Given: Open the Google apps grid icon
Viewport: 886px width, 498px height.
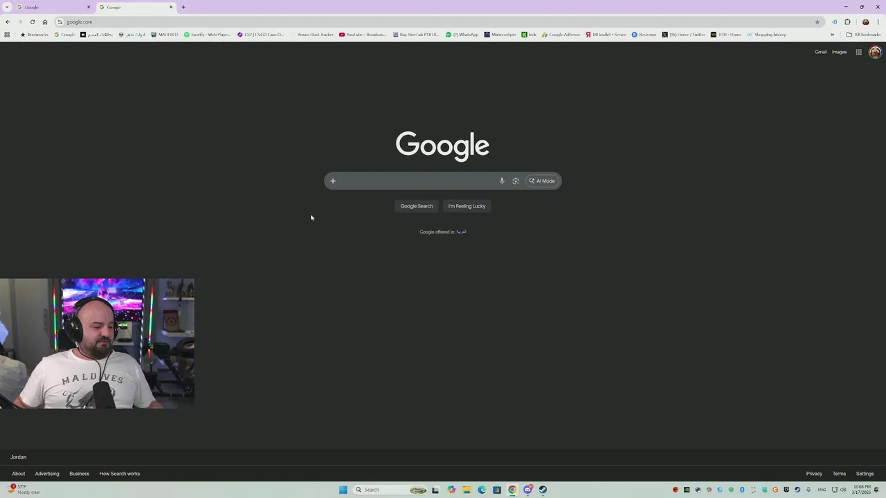Looking at the screenshot, I should tap(858, 52).
